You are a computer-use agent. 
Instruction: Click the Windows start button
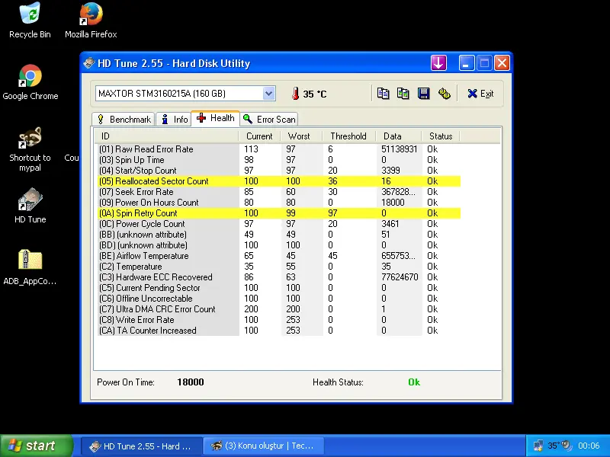[37, 446]
